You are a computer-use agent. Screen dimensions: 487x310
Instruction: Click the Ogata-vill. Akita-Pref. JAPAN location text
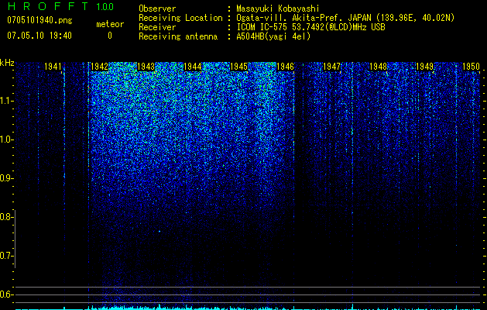tap(345, 18)
